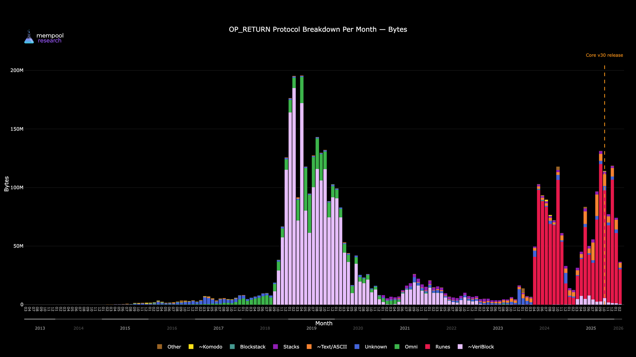Toggle the ~Komodo yellow legend swatch
This screenshot has height=357, width=636.
(x=191, y=347)
